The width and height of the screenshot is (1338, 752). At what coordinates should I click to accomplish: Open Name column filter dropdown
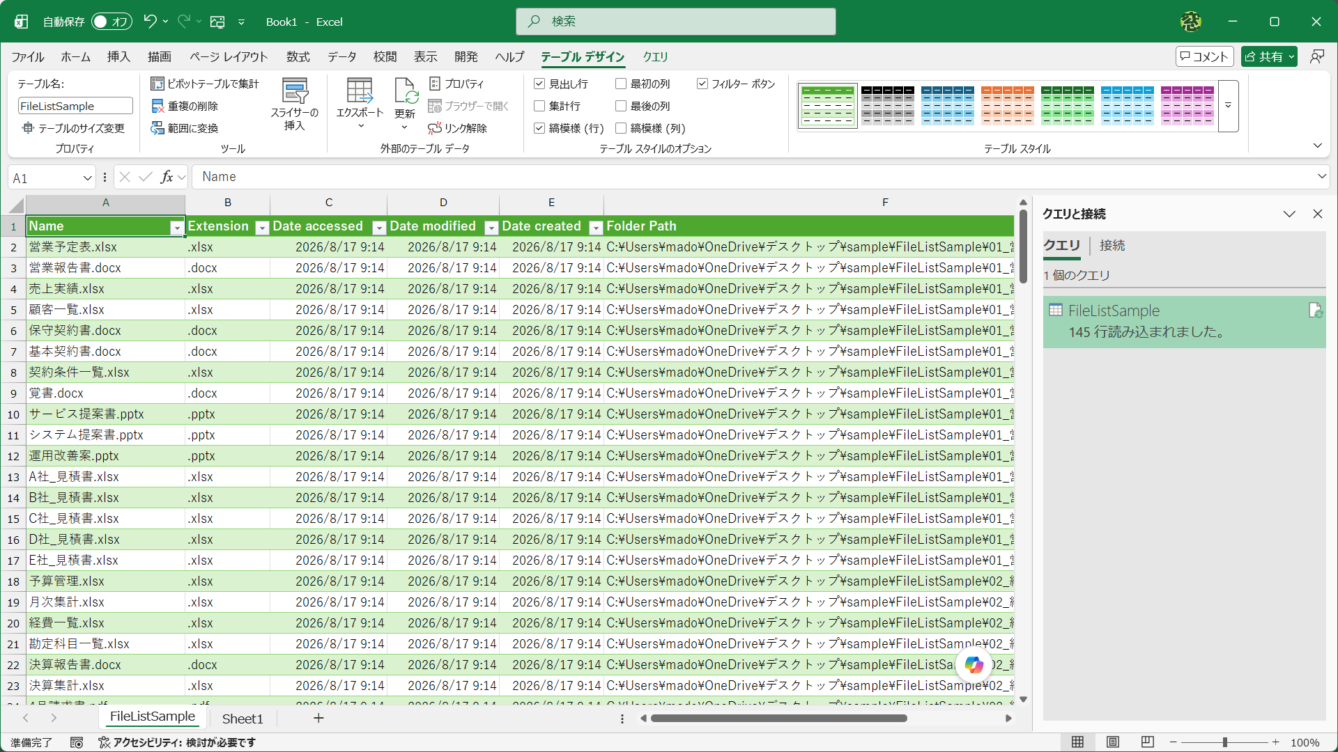click(x=177, y=228)
